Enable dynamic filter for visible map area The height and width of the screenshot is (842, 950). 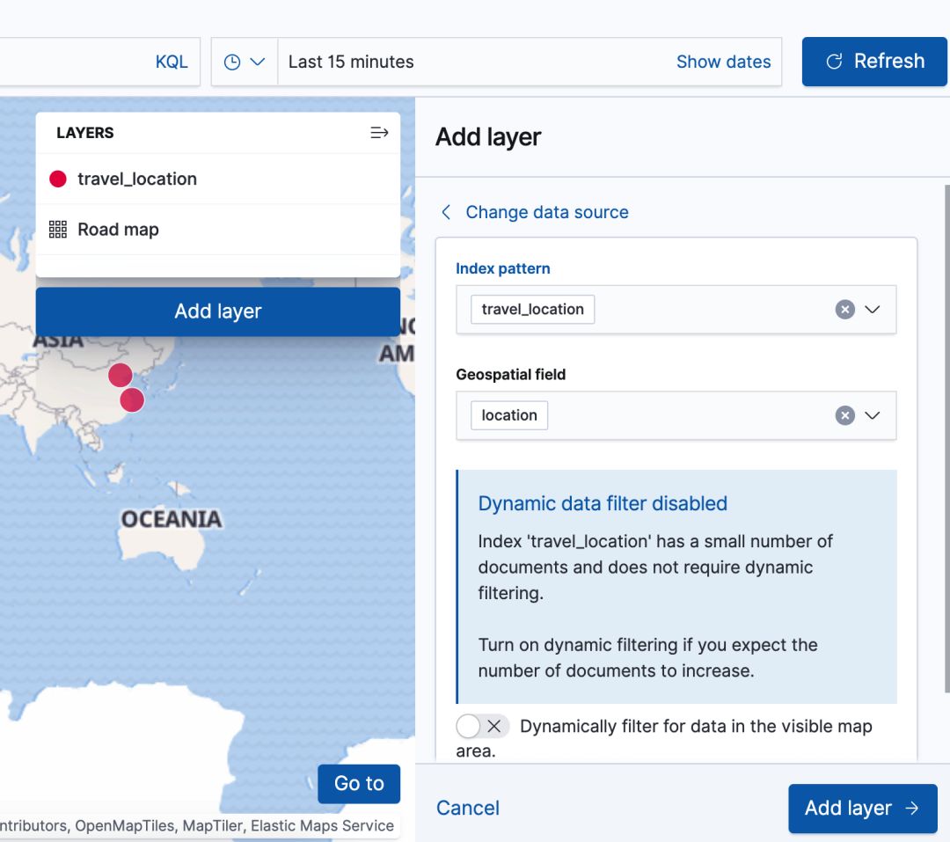tap(482, 726)
